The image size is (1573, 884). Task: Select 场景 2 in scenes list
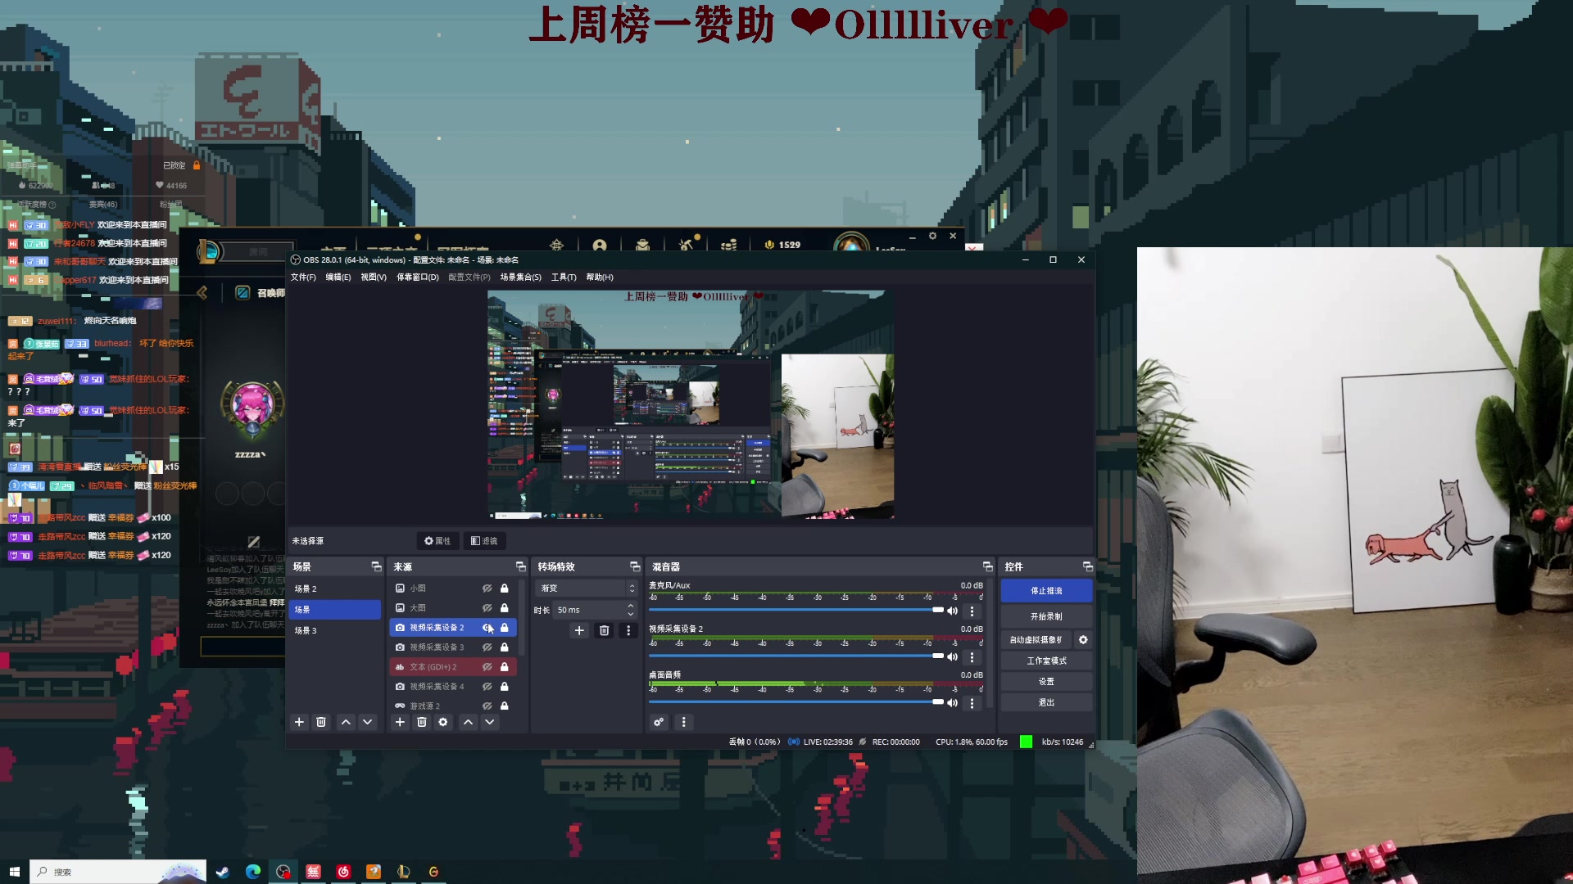[x=335, y=589]
